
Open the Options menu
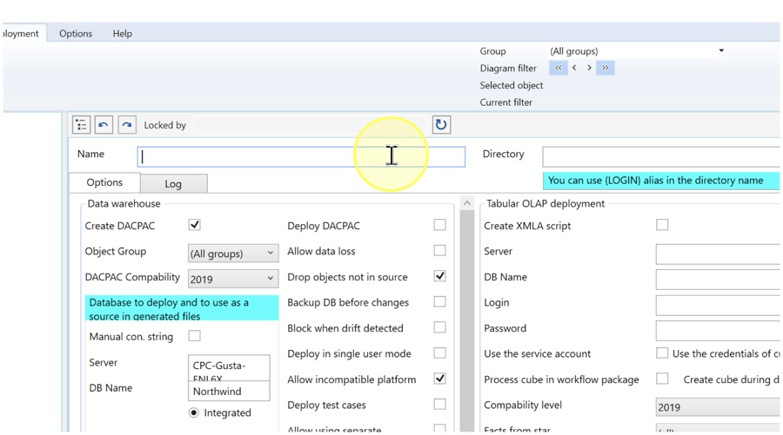pyautogui.click(x=76, y=33)
